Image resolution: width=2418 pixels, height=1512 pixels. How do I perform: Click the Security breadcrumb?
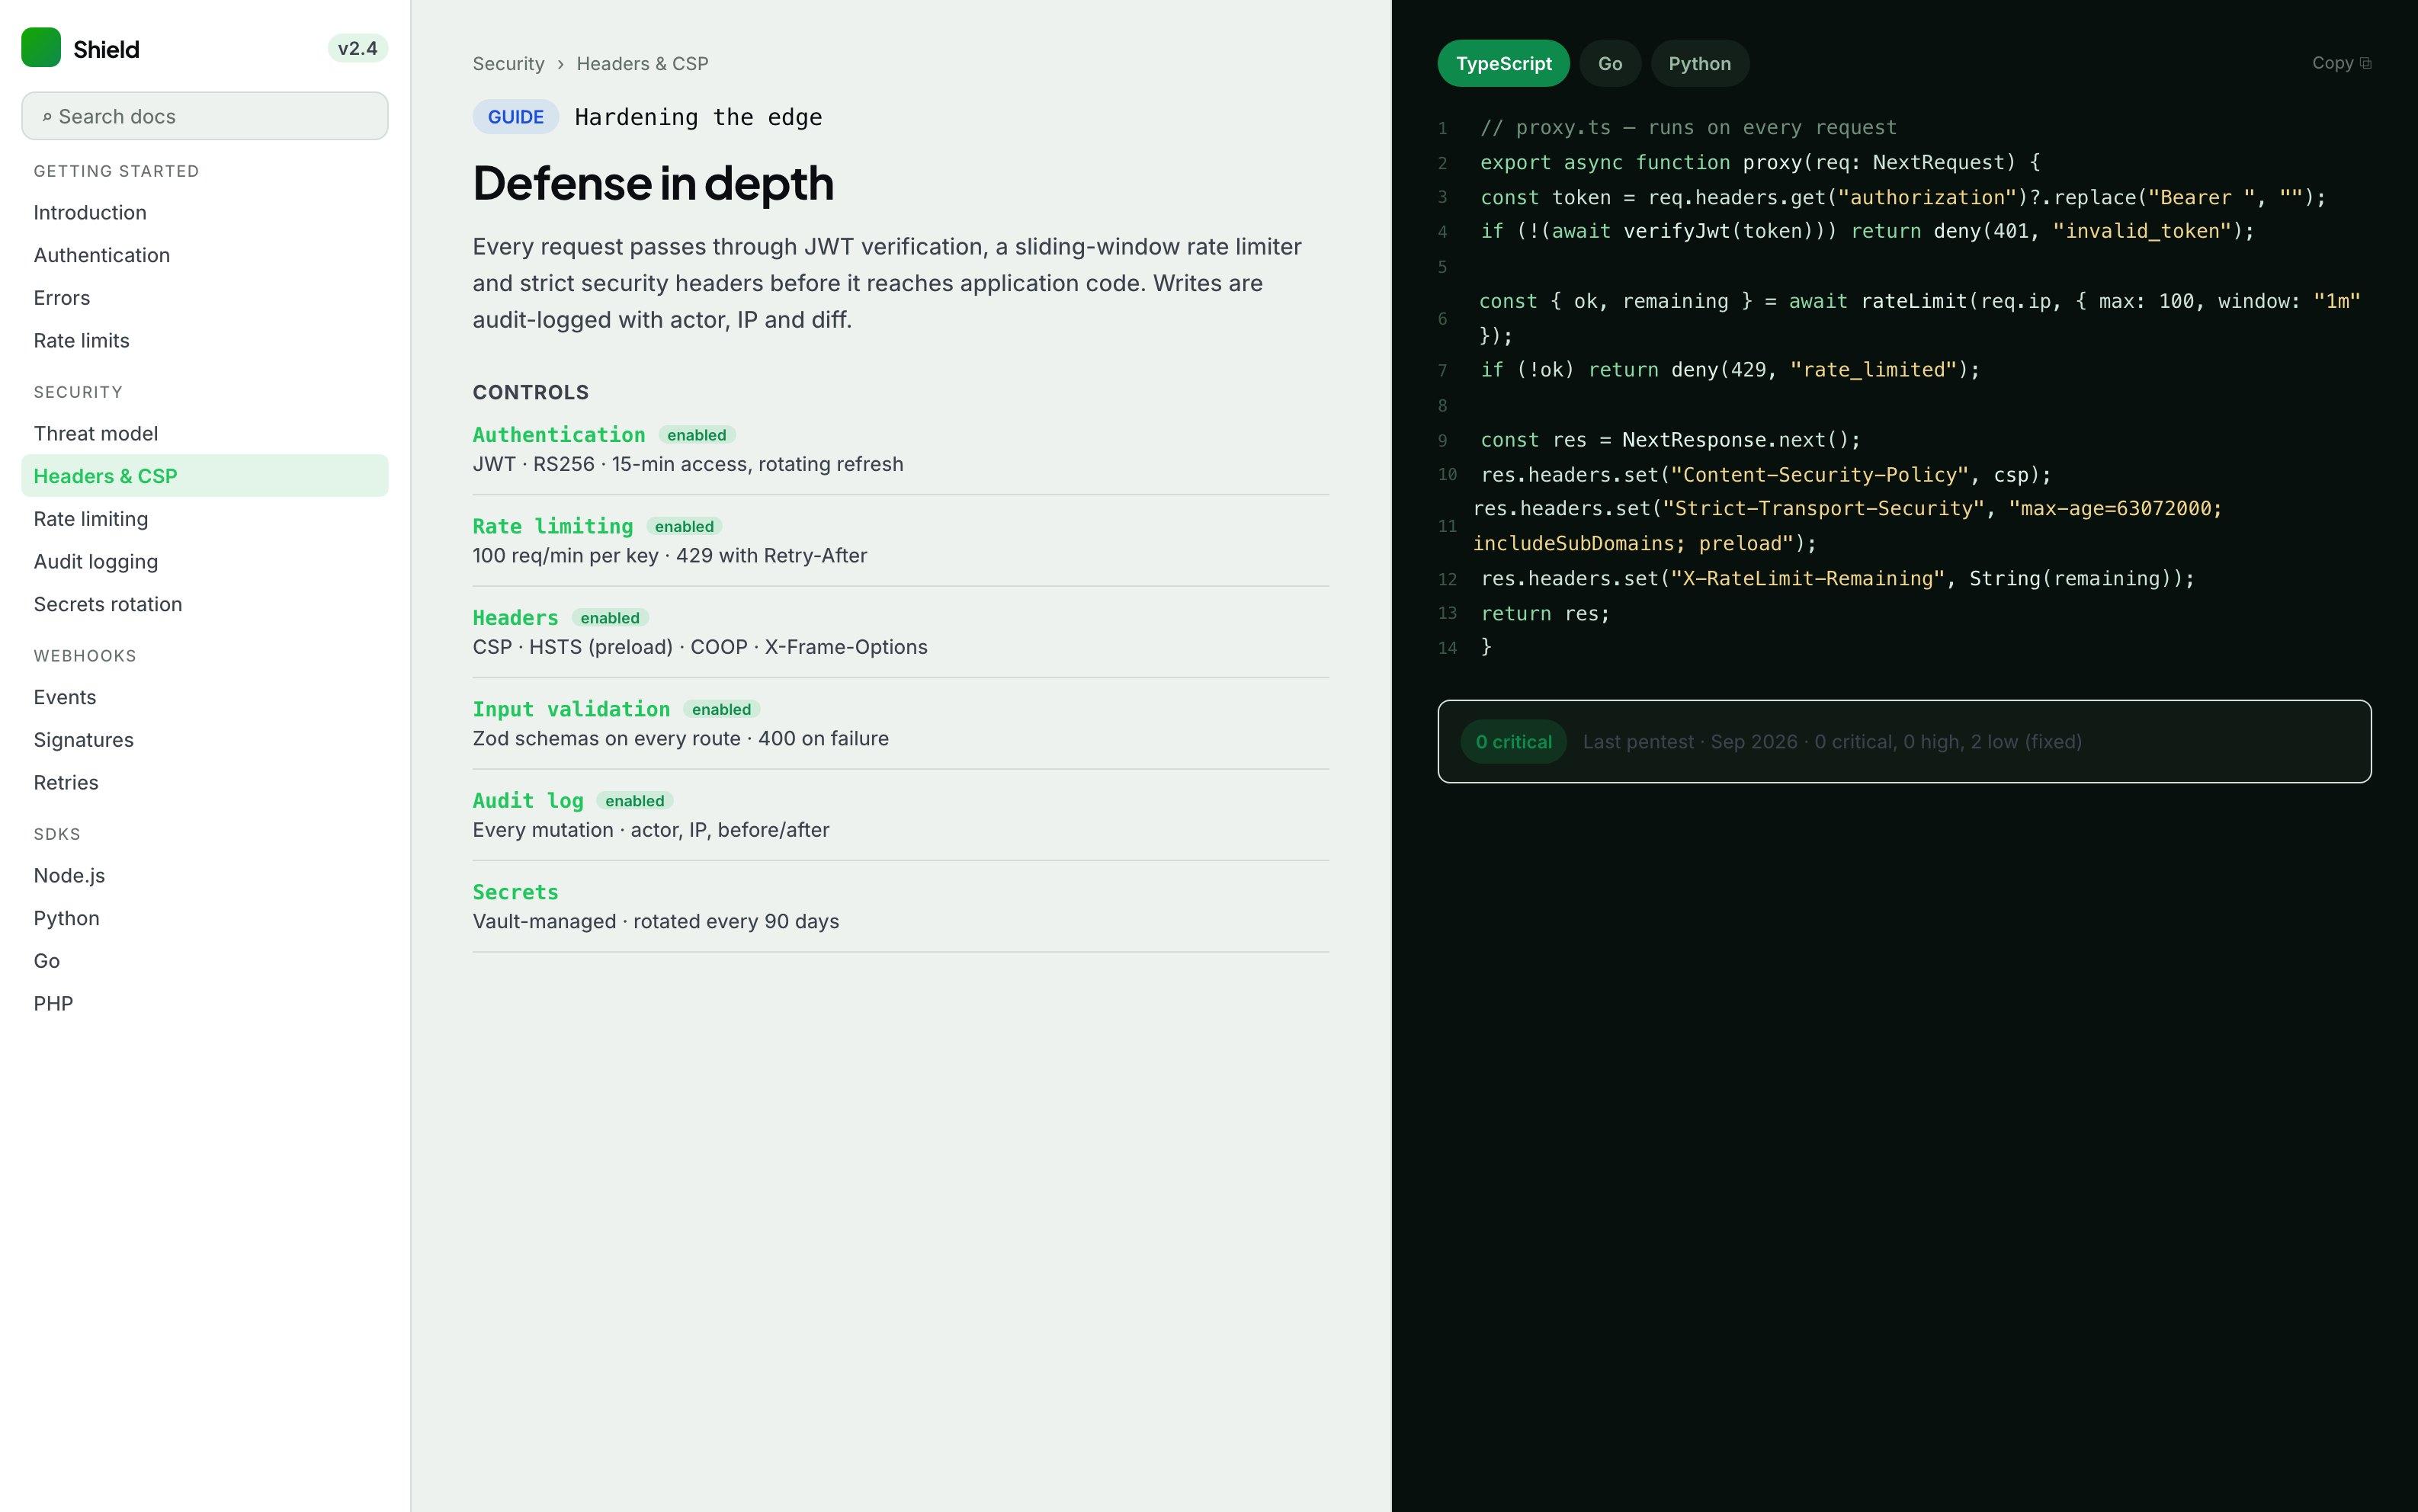pyautogui.click(x=508, y=64)
